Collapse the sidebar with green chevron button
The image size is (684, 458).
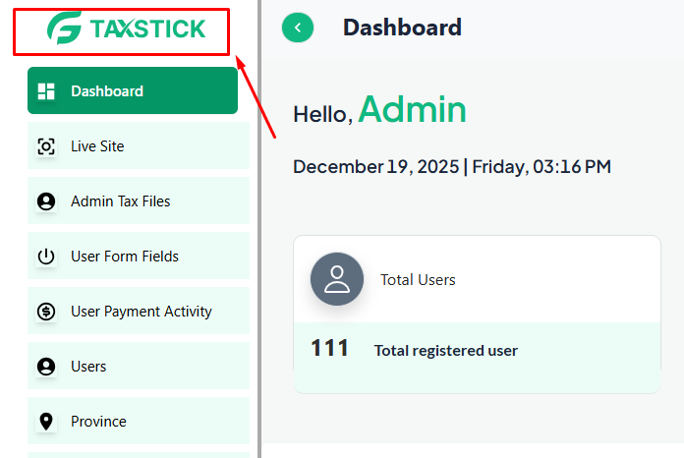(298, 28)
